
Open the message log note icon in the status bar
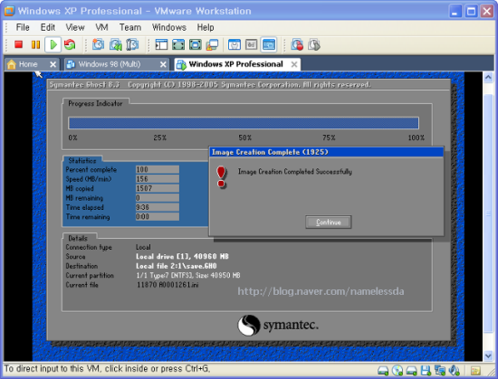(475, 371)
